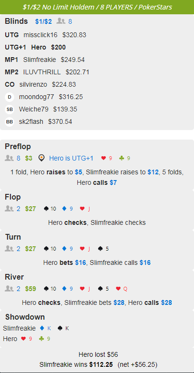Click the heart Q river card
Screen dimensions: 194x373
(121, 289)
